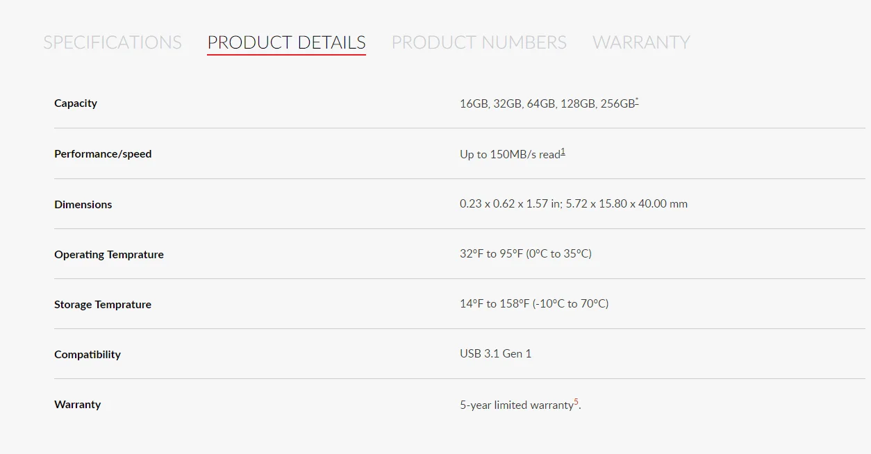Viewport: 871px width, 454px height.
Task: Click the "Up to 150MB/s read" text
Action: 509,155
